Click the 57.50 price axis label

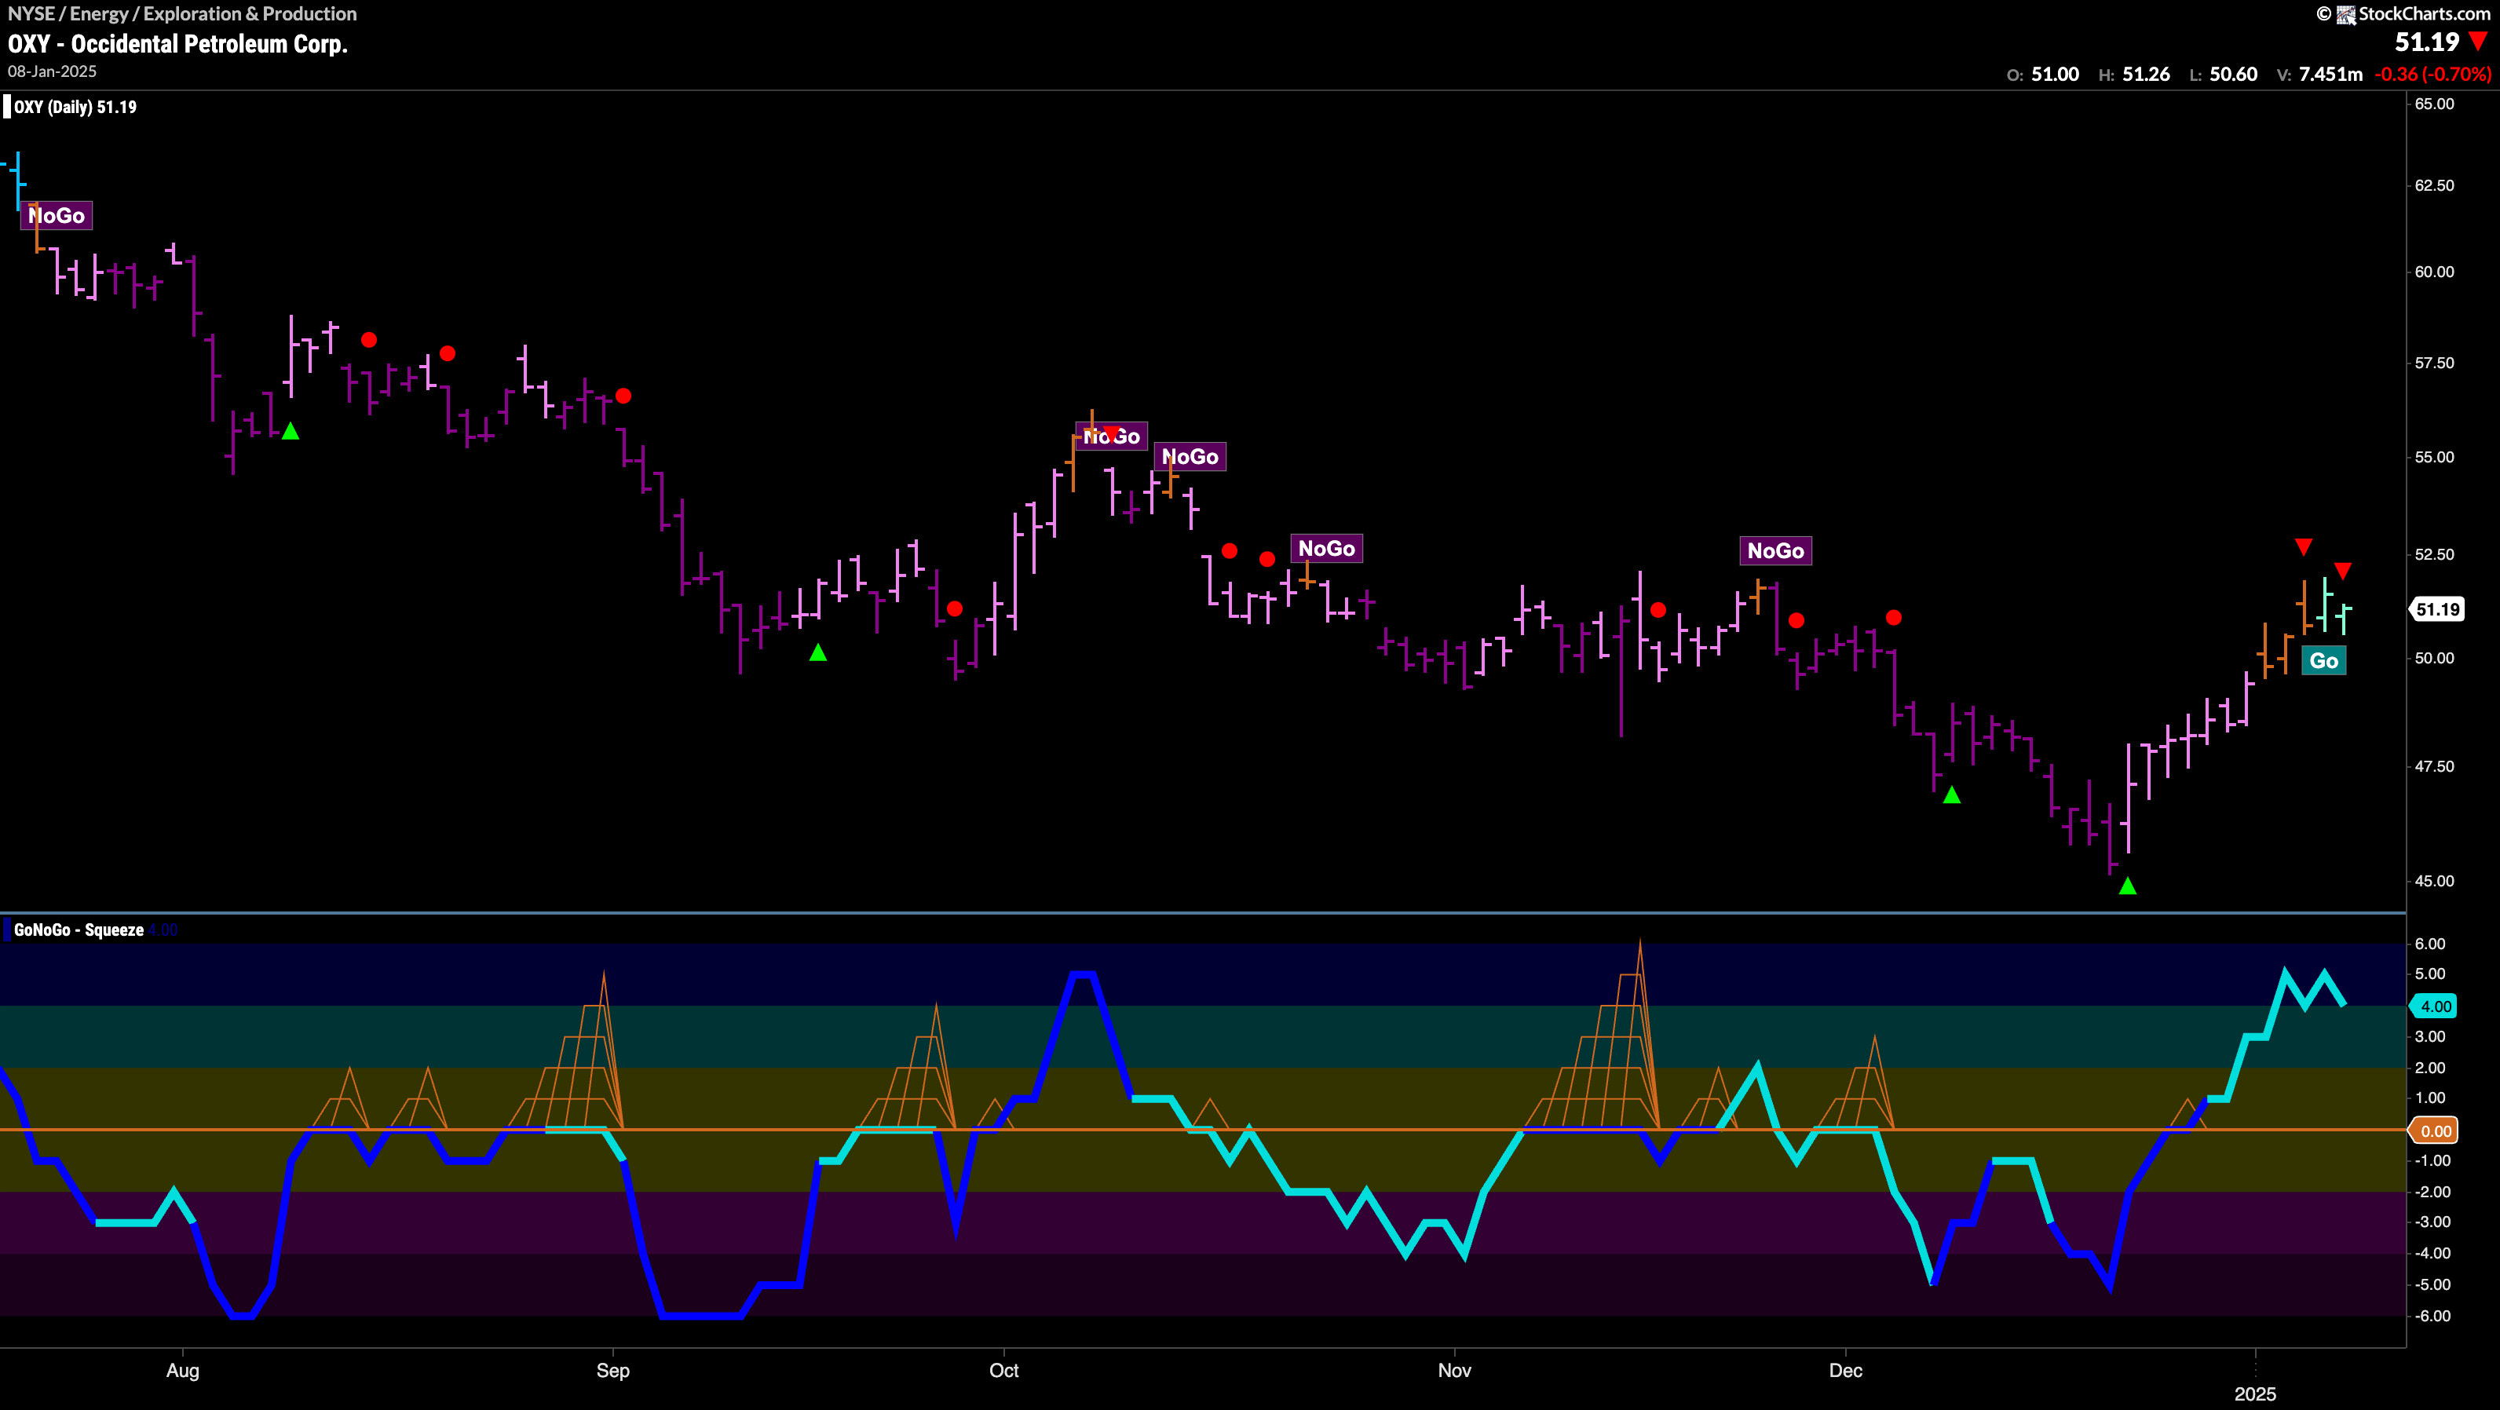click(x=2434, y=363)
